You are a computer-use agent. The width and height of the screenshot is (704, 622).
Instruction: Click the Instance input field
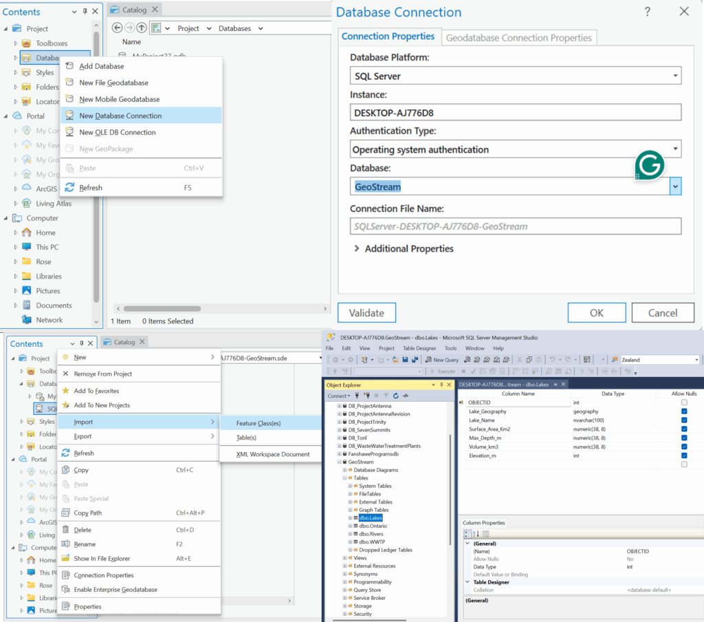pos(516,113)
